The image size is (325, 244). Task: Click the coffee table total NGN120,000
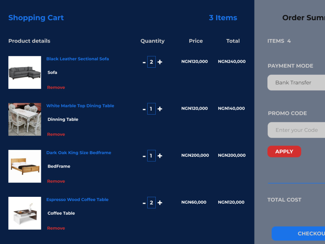tap(231, 202)
